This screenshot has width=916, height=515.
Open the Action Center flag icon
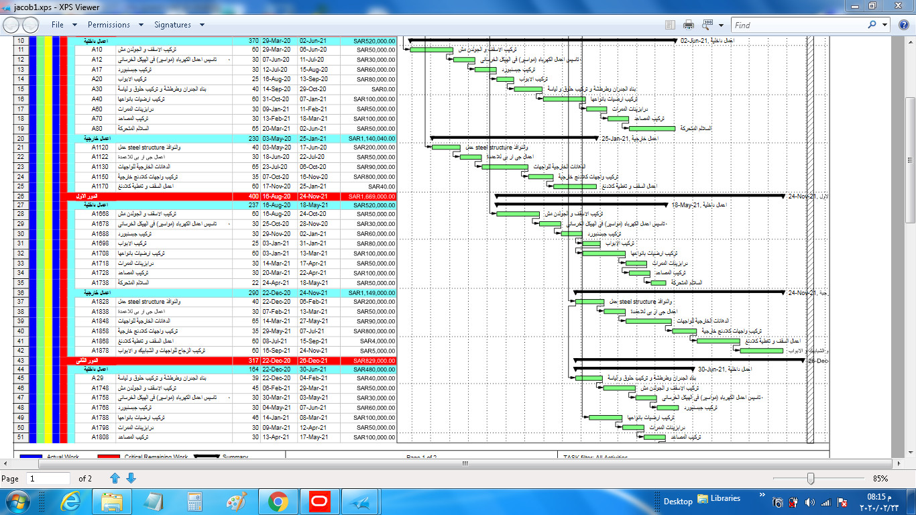click(x=842, y=502)
